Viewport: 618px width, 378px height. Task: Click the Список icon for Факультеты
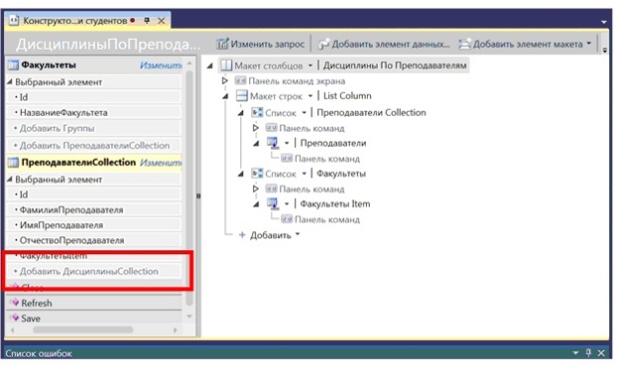(x=257, y=174)
